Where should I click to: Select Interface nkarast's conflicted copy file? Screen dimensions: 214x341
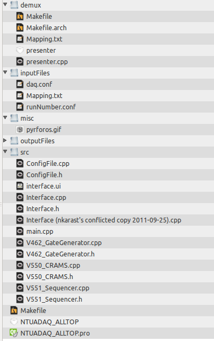coord(104,220)
